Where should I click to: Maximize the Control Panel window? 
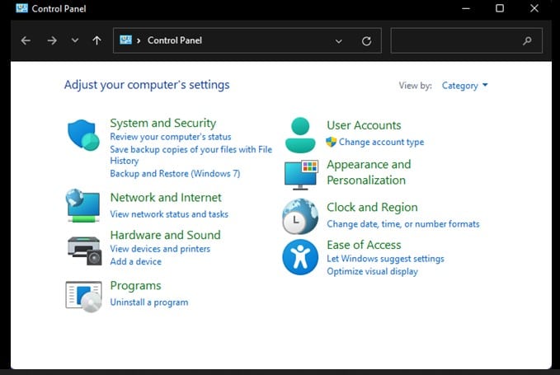[x=500, y=8]
